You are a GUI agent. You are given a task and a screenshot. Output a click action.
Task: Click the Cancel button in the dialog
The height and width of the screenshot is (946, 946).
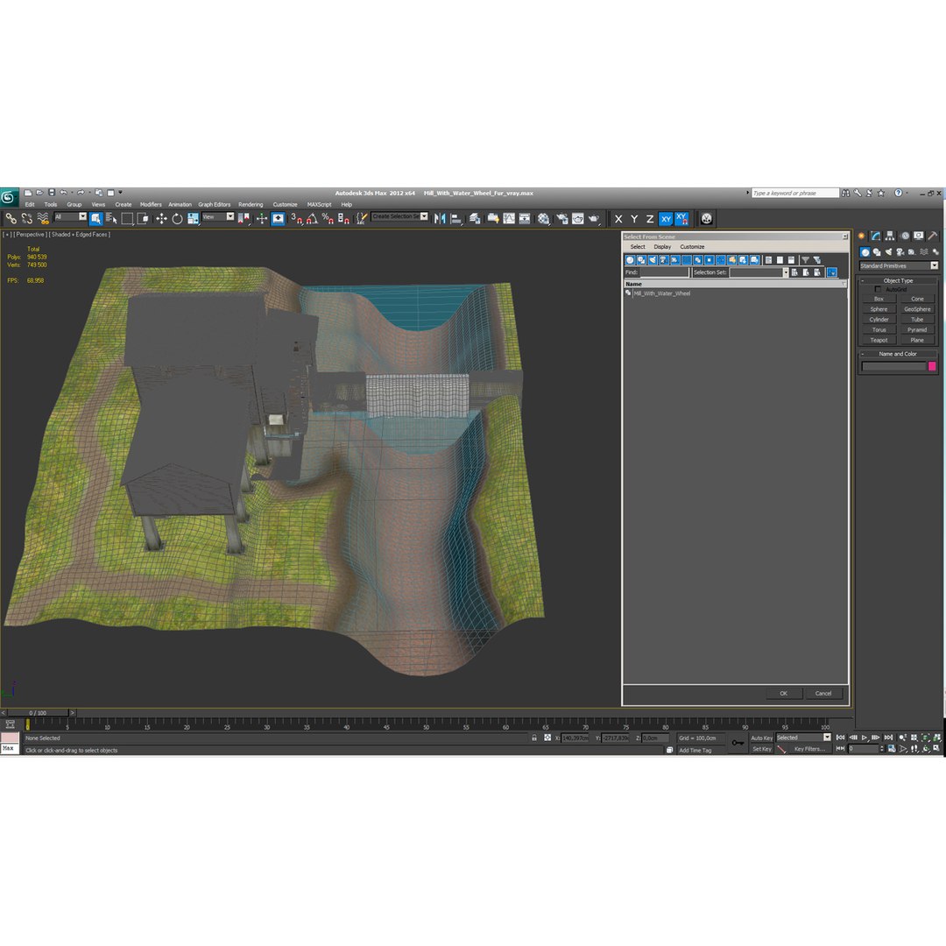pyautogui.click(x=822, y=693)
